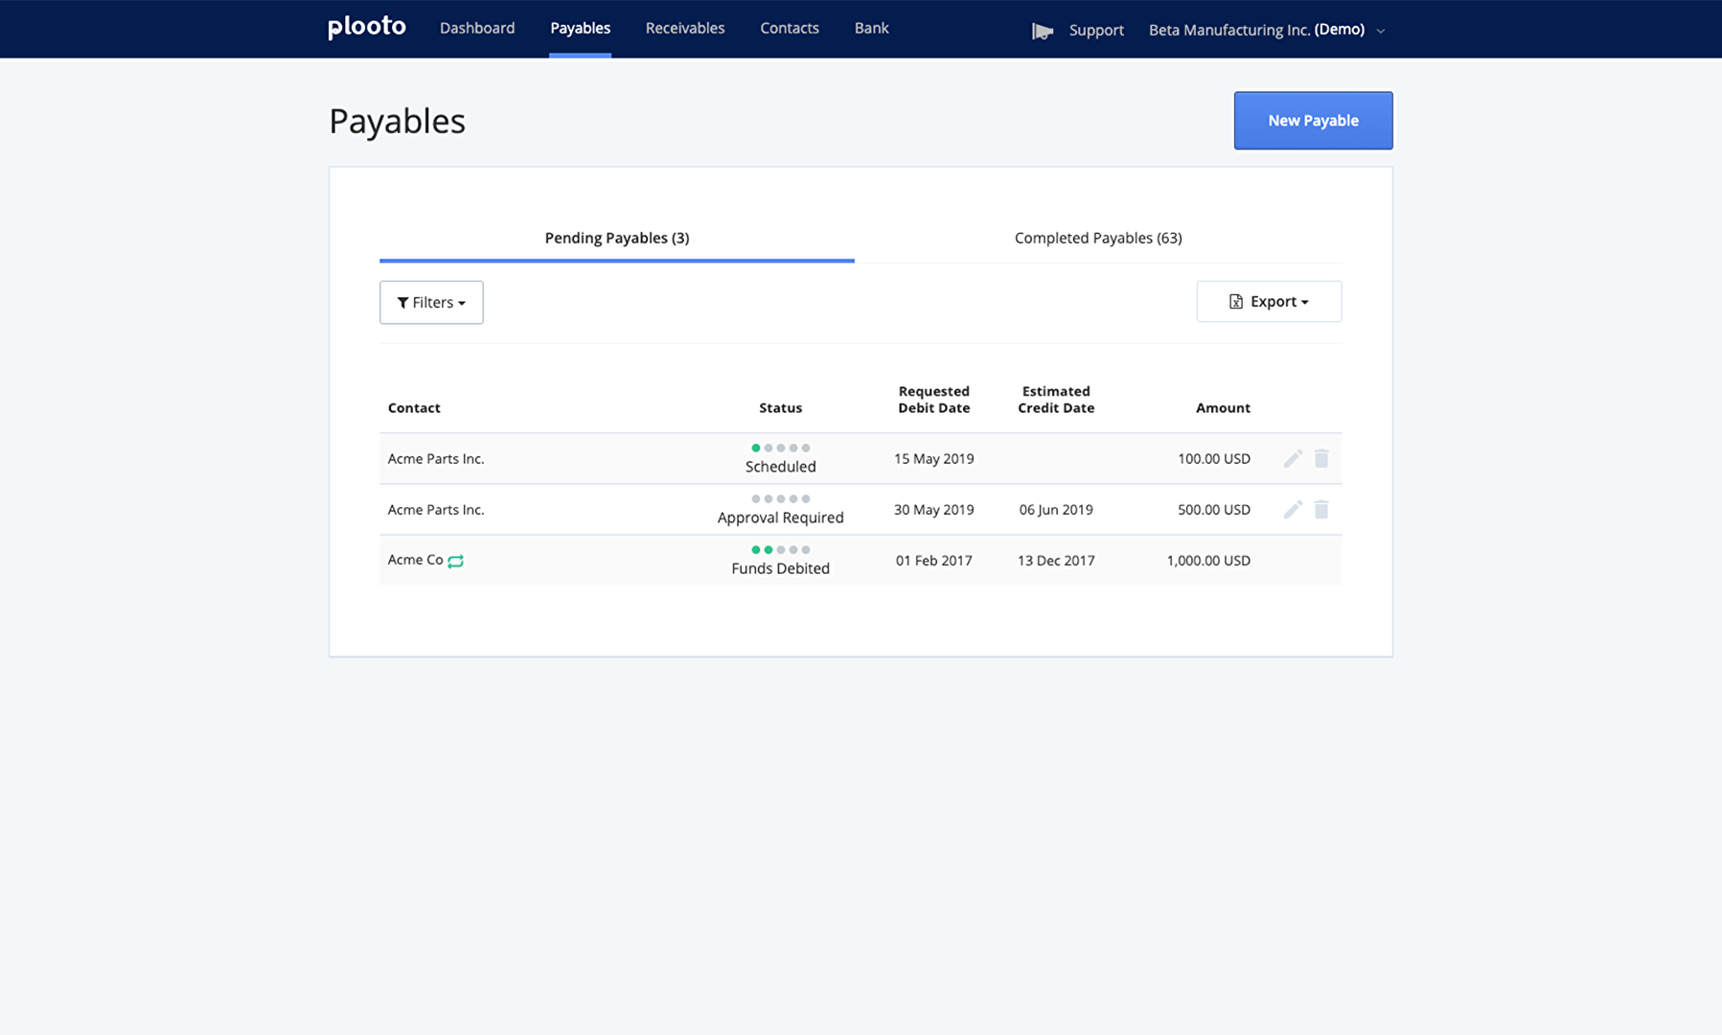The width and height of the screenshot is (1722, 1035).
Task: Click the Export document icon
Action: pos(1235,301)
